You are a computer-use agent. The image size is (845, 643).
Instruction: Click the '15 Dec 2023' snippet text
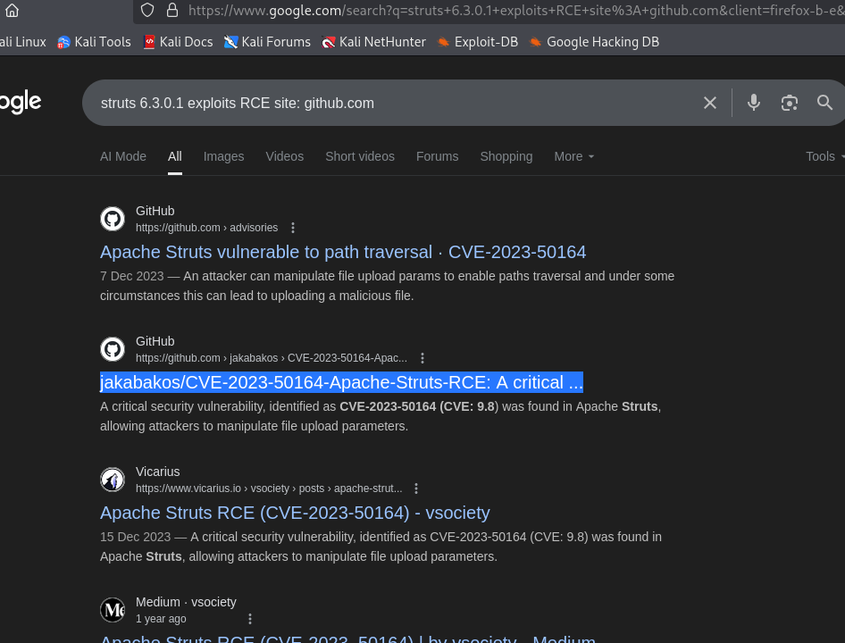pos(135,537)
